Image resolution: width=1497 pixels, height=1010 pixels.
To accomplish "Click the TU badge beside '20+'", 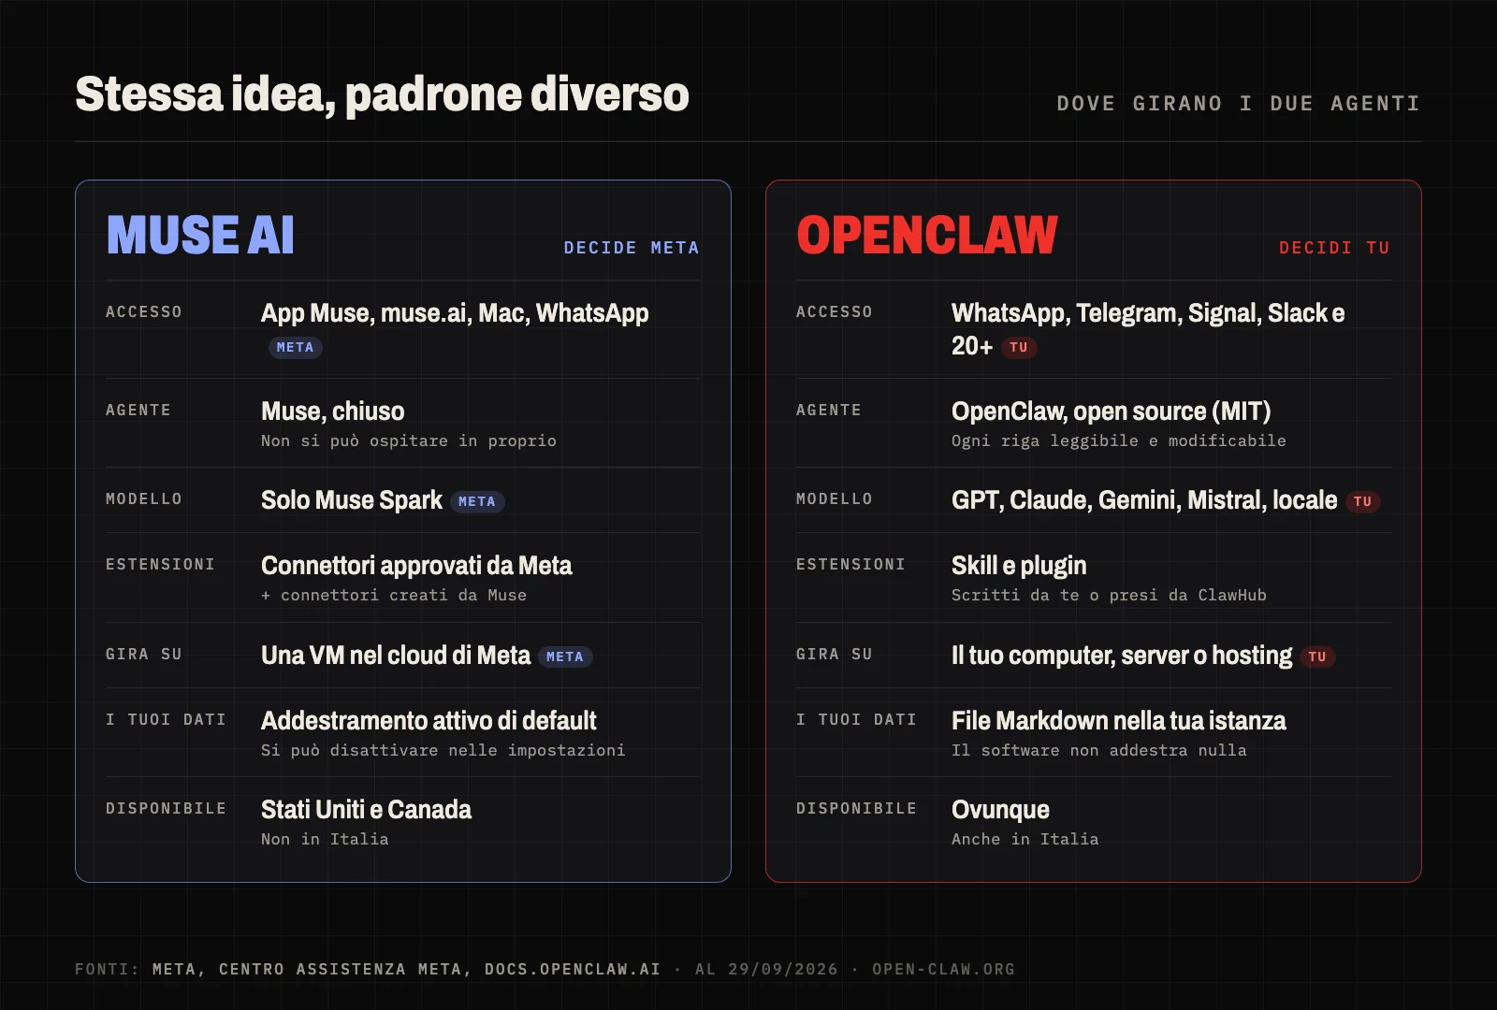I will (1019, 347).
